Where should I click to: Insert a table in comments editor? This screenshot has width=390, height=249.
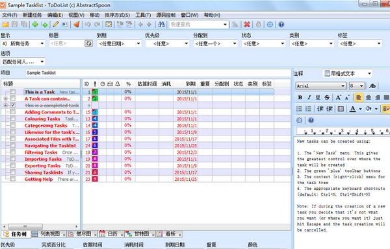click(341, 109)
